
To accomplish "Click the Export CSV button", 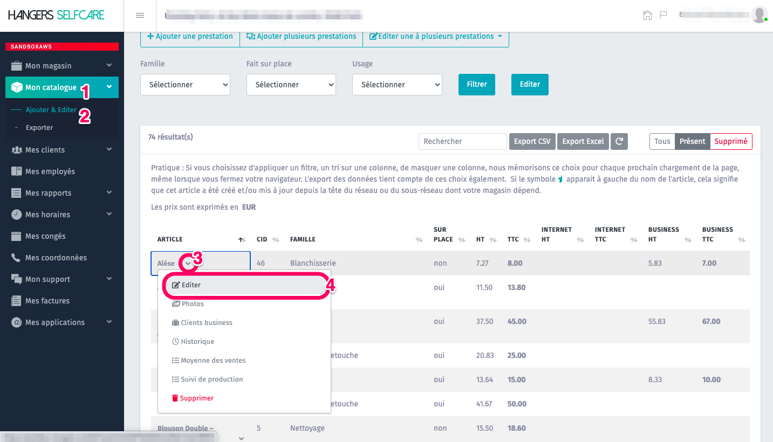I will point(532,141).
